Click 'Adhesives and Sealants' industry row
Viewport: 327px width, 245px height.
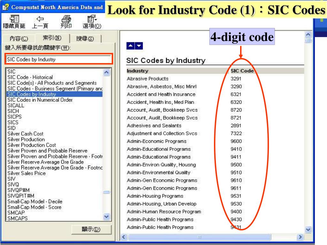point(154,126)
